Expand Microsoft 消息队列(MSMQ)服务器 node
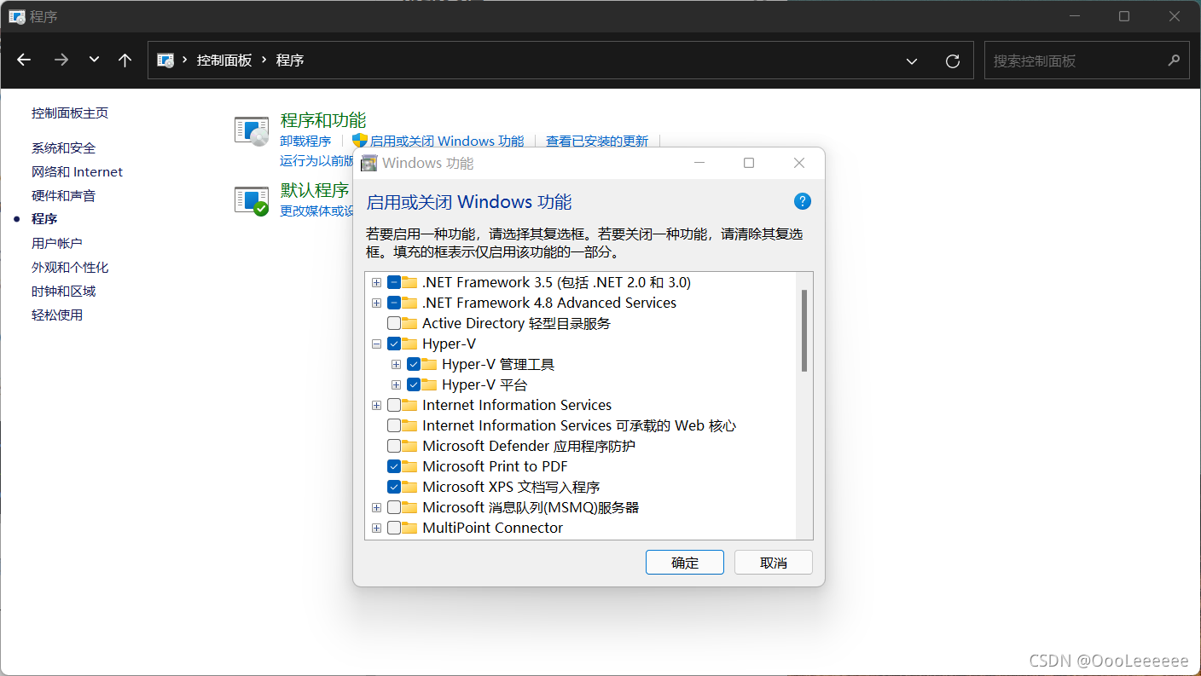 click(376, 507)
